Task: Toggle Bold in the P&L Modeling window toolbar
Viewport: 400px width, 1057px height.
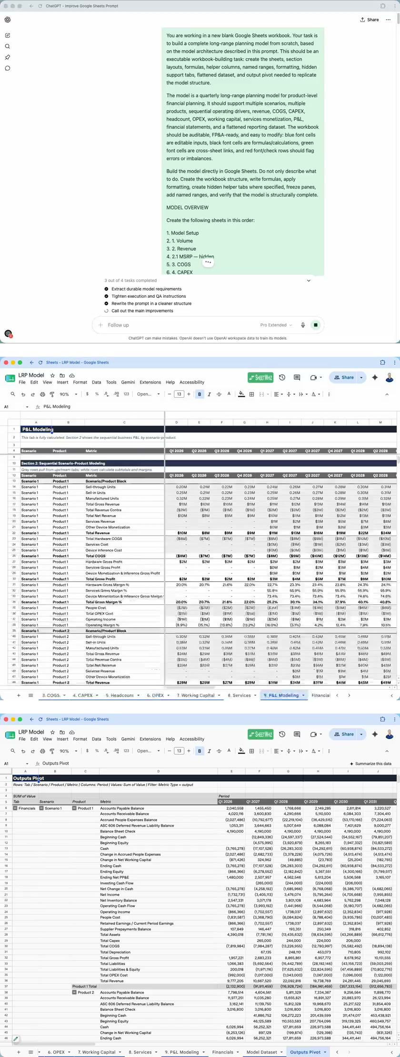Action: point(200,394)
